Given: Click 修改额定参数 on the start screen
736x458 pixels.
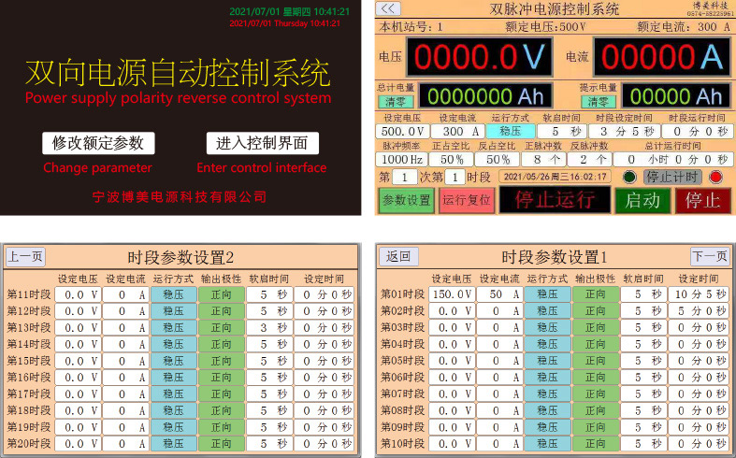Looking at the screenshot, I should (x=98, y=143).
